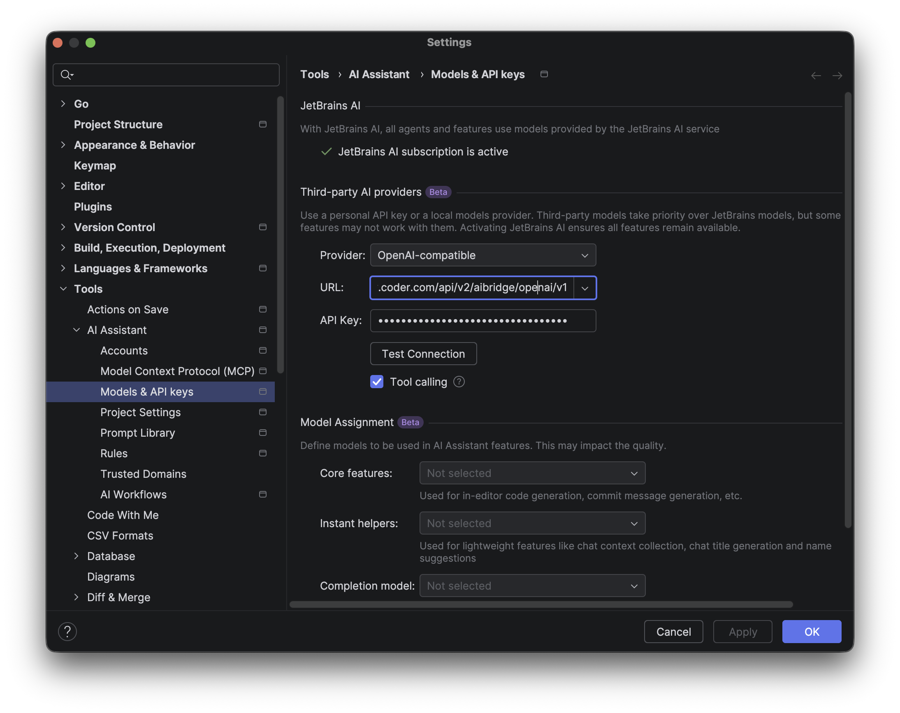Viewport: 900px width, 713px height.
Task: Expand the Version Control chevron
Action: pos(63,227)
